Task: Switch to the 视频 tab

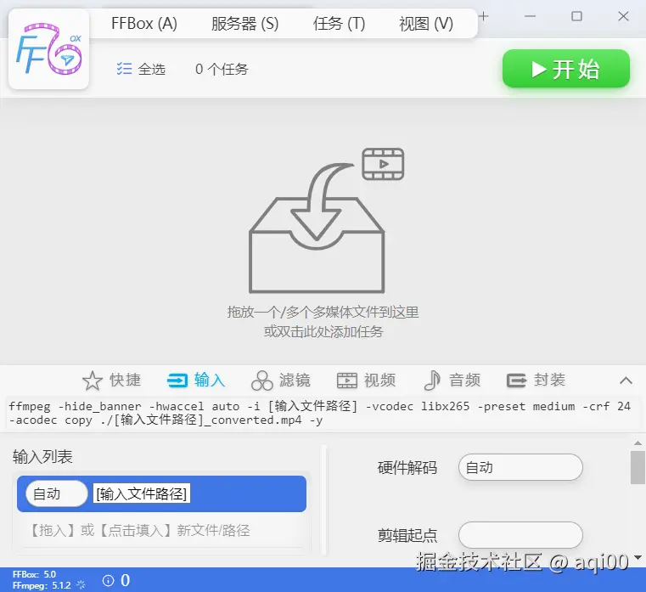Action: (366, 381)
